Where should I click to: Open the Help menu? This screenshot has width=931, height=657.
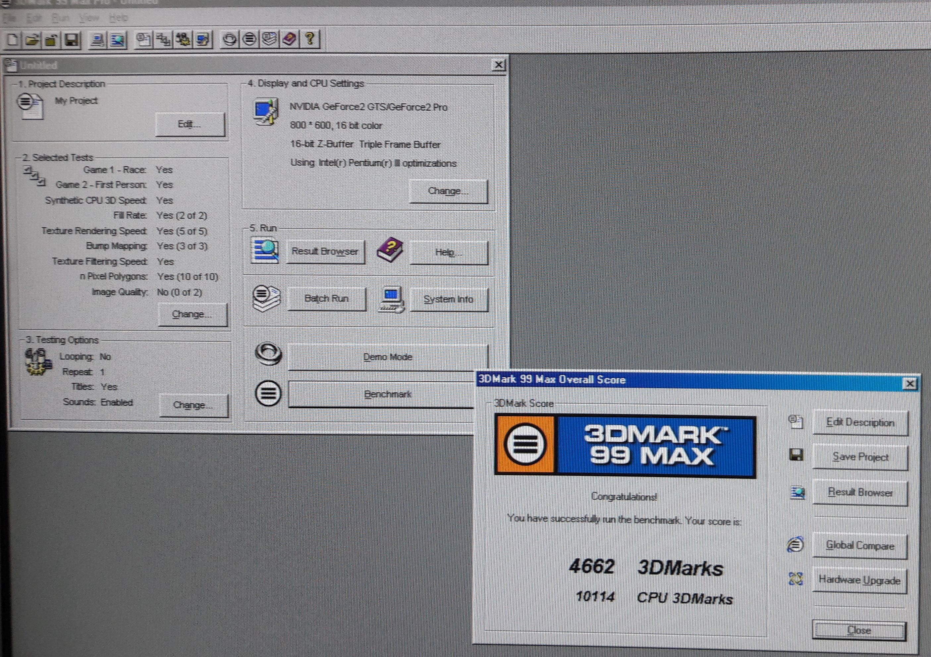pos(118,18)
